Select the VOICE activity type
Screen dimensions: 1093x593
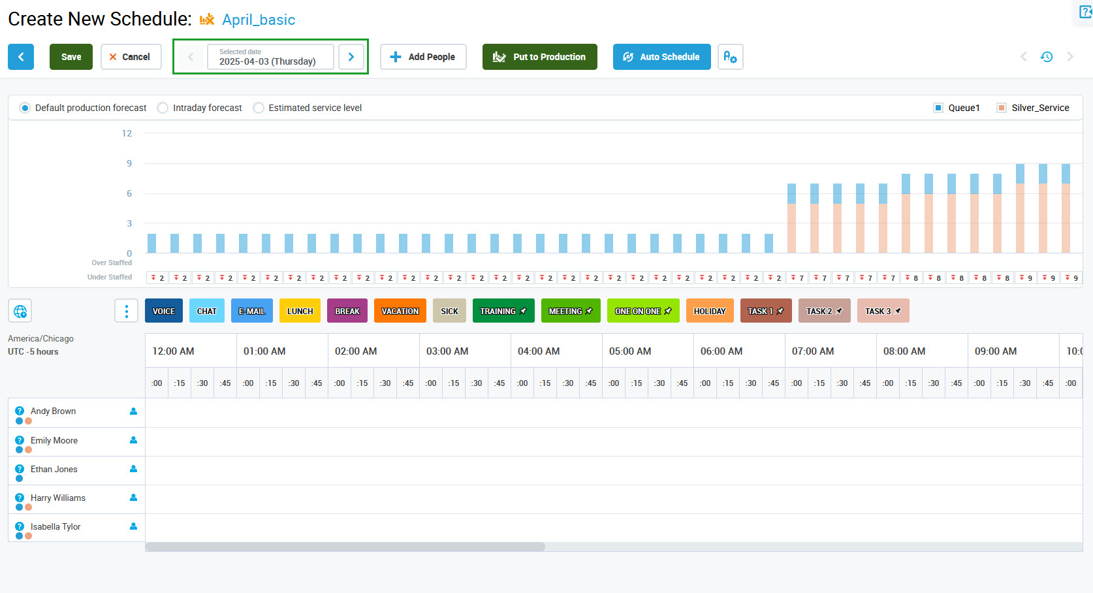164,311
